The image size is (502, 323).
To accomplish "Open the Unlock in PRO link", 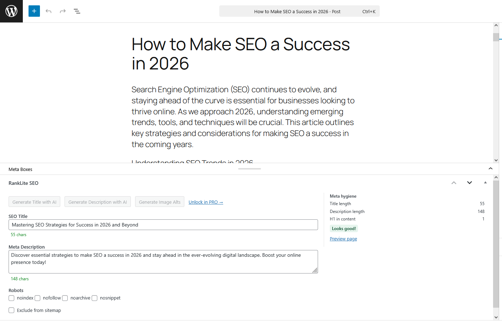I will point(206,202).
